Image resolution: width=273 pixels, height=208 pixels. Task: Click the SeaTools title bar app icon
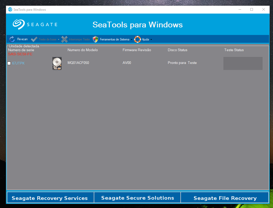pos(10,10)
